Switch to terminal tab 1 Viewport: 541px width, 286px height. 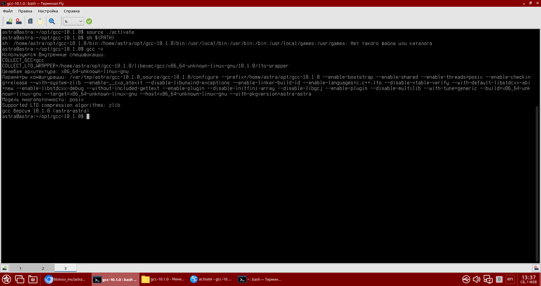20,268
